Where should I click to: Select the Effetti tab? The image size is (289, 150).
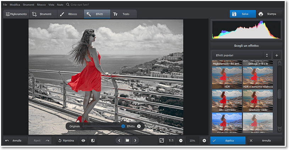tap(97, 14)
